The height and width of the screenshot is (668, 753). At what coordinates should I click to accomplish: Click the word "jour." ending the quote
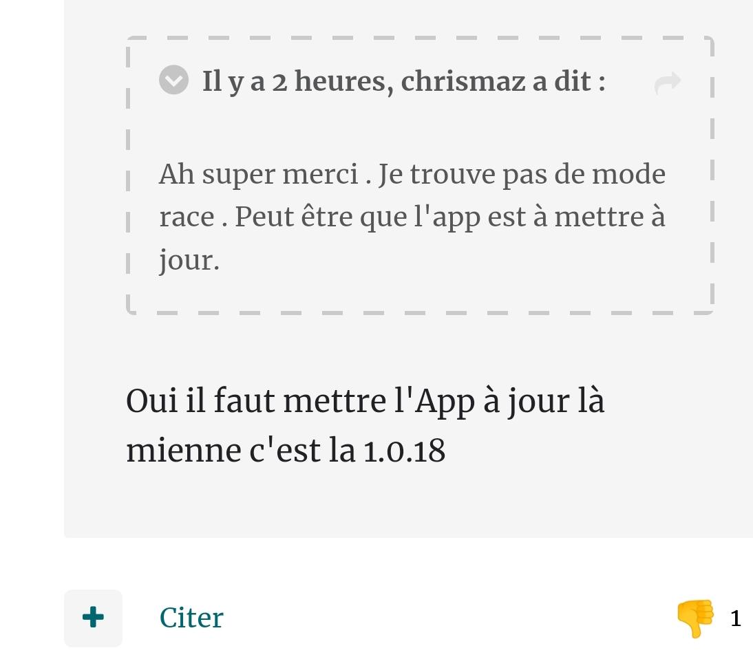pyautogui.click(x=189, y=261)
